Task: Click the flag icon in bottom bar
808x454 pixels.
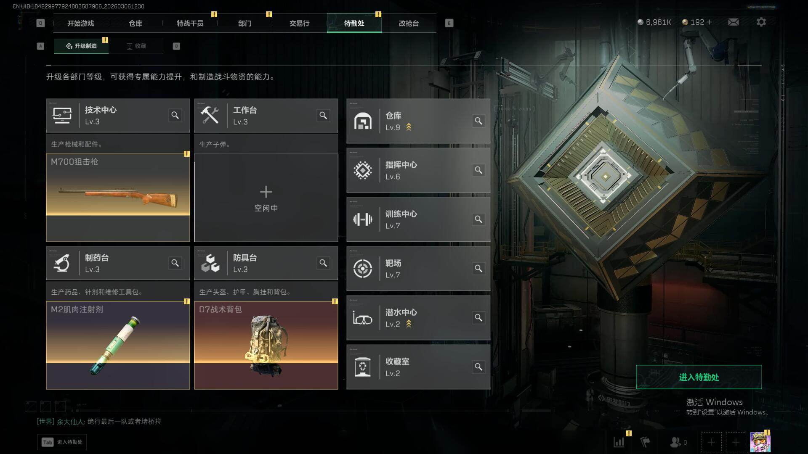Action: pyautogui.click(x=645, y=442)
